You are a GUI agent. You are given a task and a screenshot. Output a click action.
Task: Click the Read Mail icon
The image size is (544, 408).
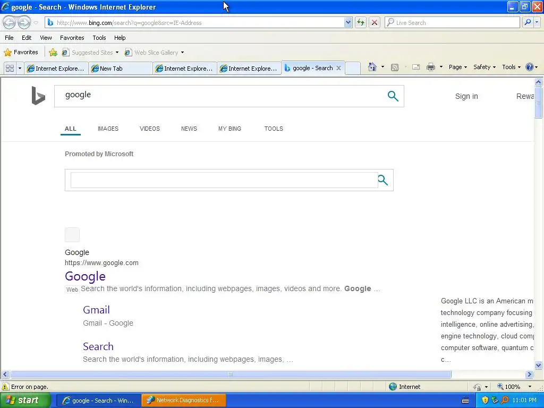click(416, 67)
